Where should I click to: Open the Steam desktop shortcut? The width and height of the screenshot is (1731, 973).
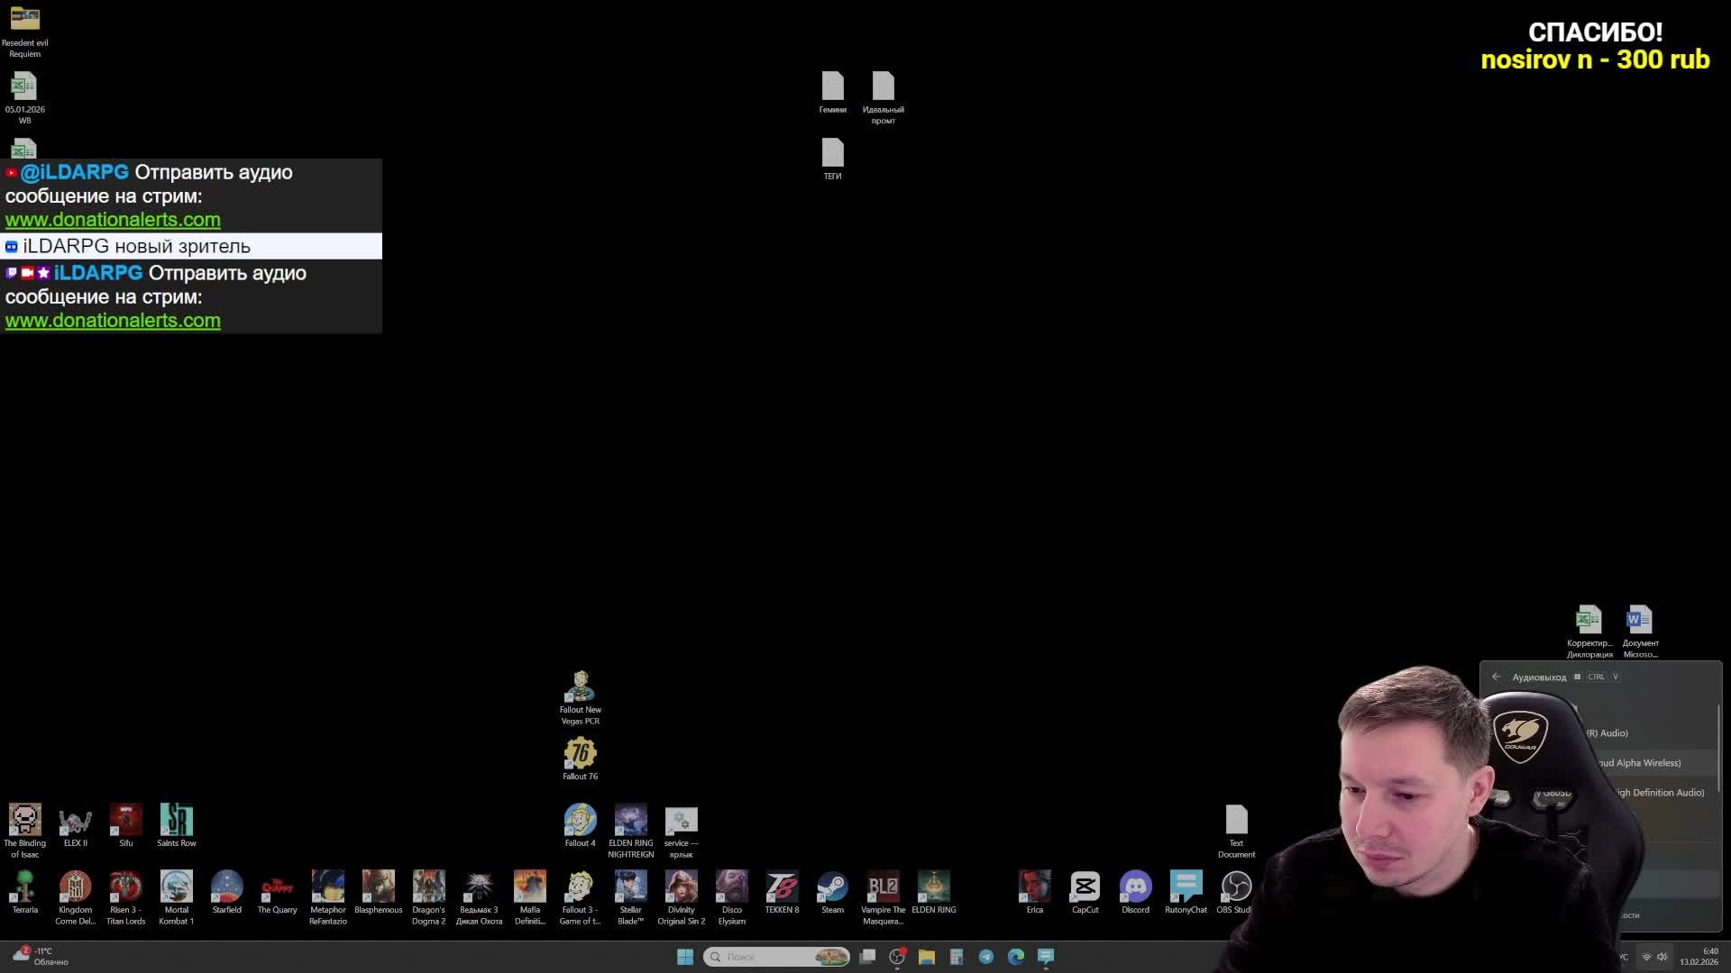click(832, 887)
